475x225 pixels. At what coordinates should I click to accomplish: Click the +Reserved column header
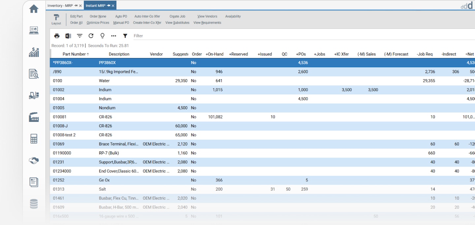pyautogui.click(x=238, y=54)
